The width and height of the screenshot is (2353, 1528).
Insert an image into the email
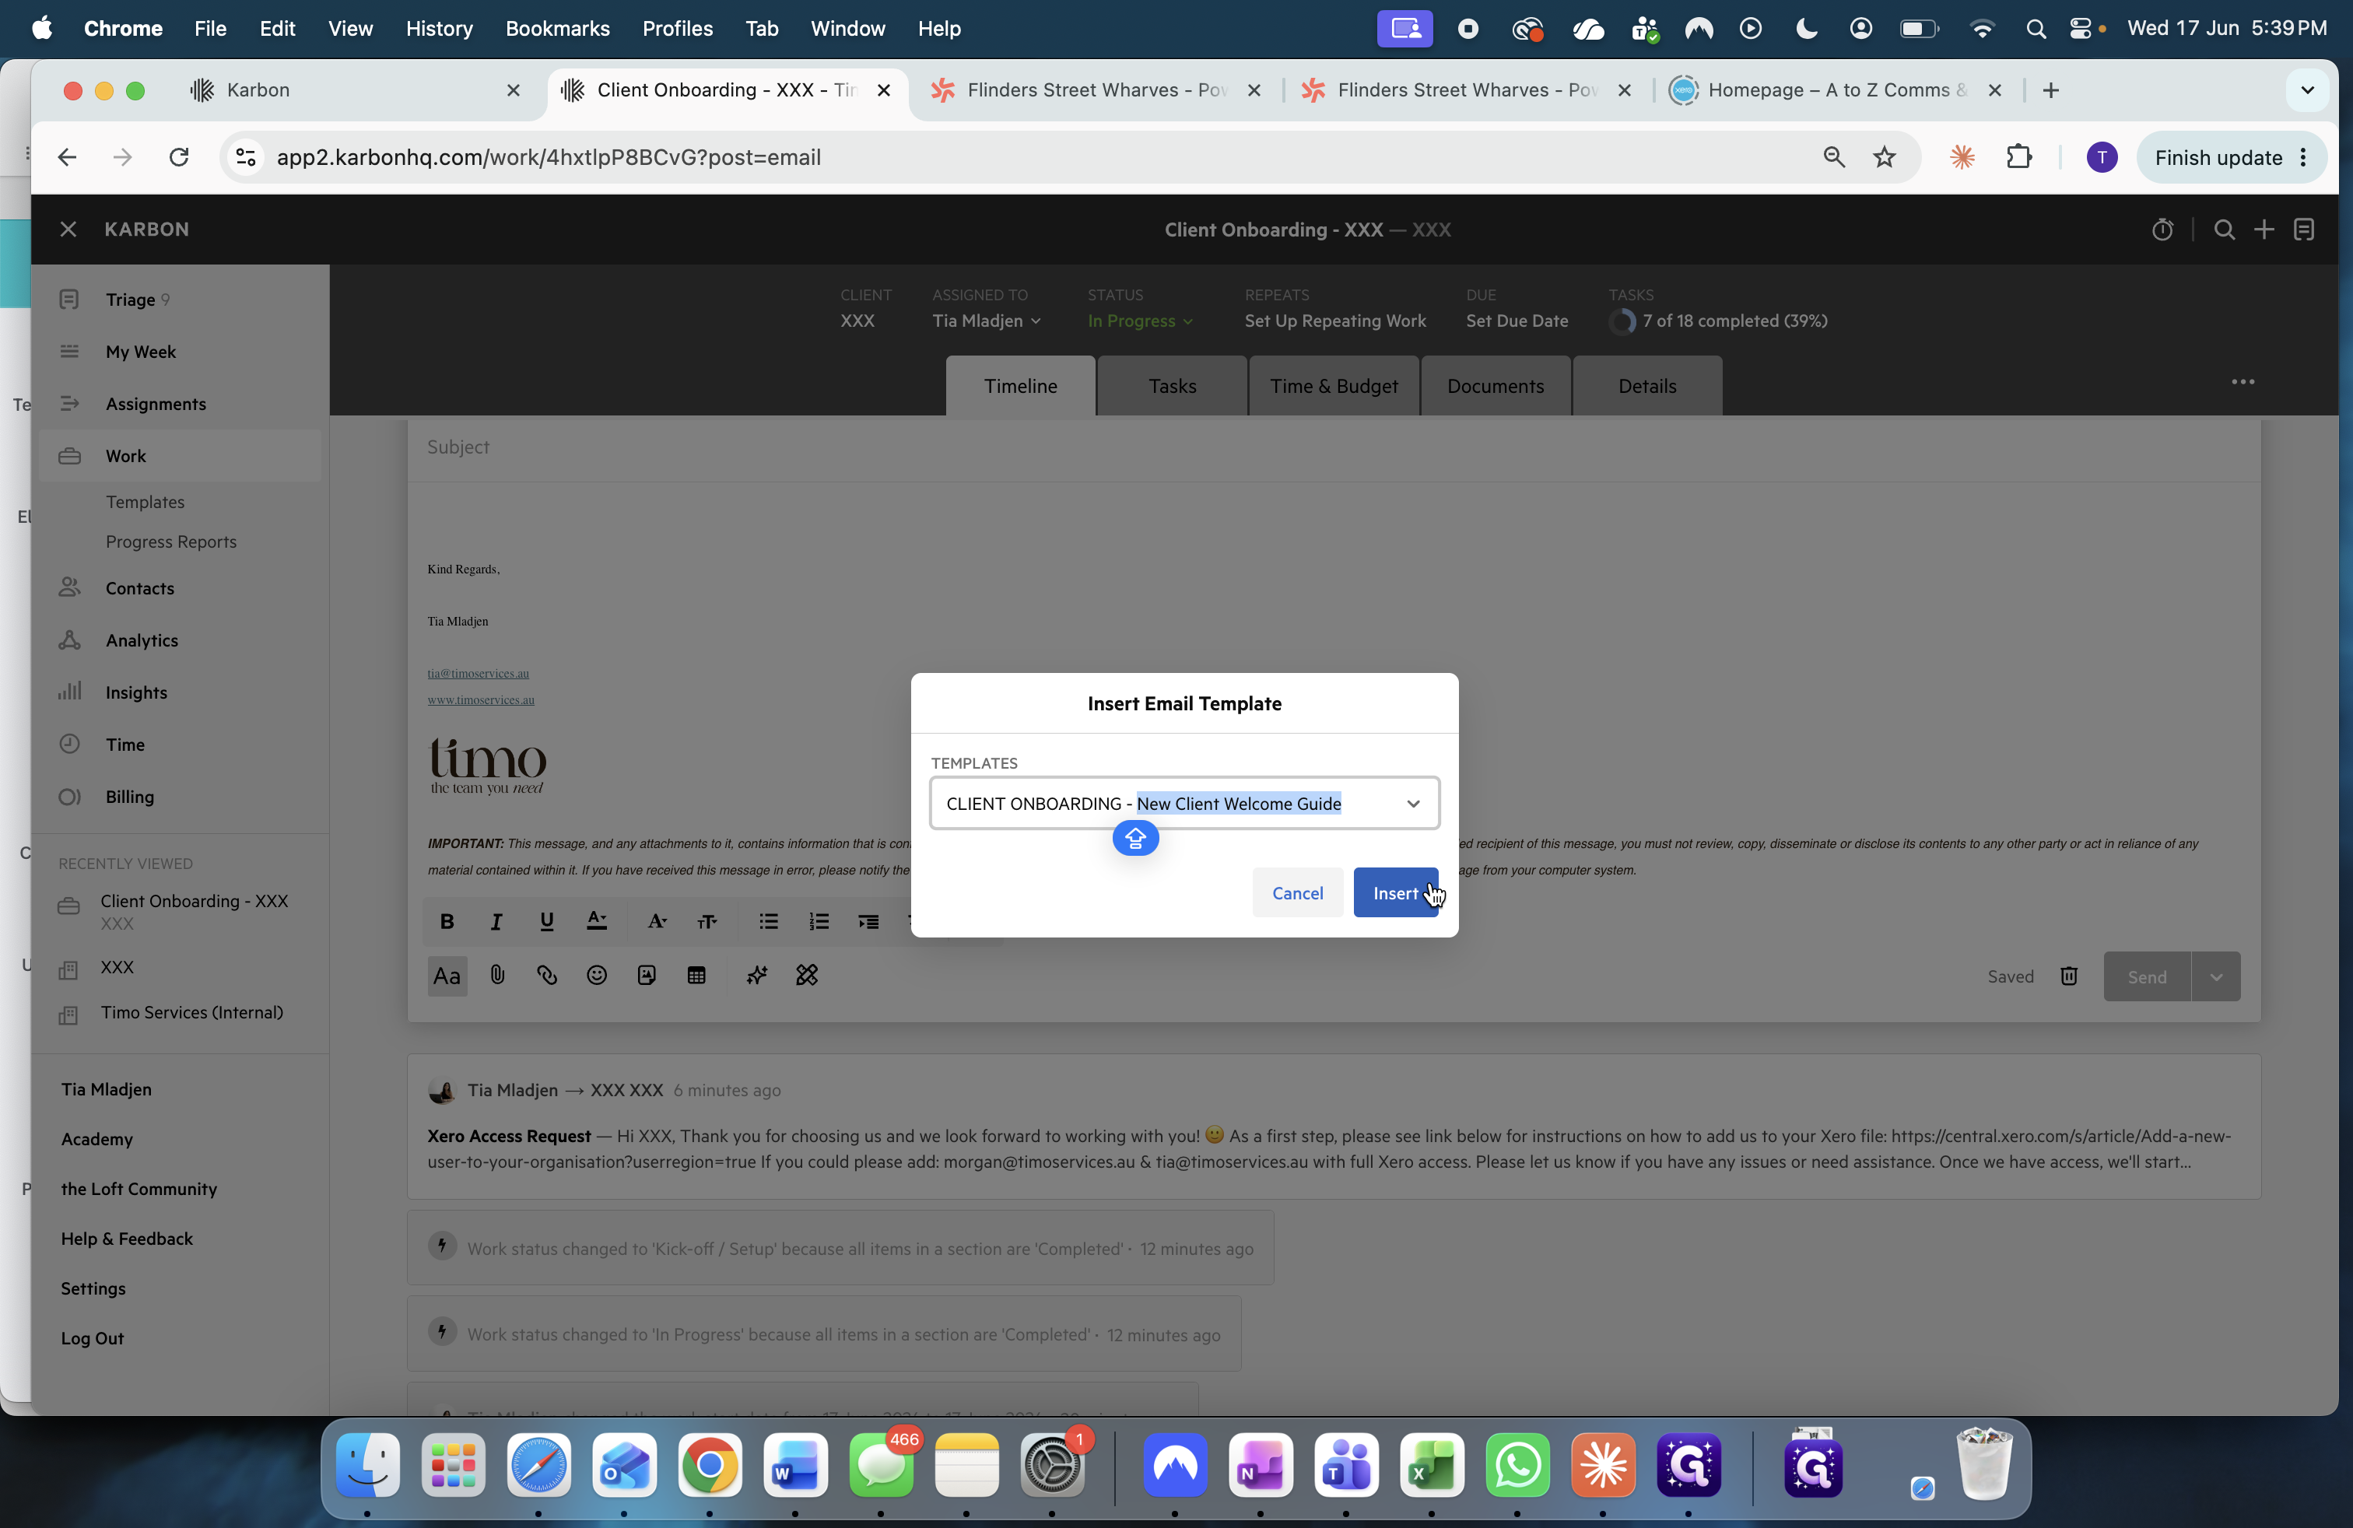pos(647,976)
